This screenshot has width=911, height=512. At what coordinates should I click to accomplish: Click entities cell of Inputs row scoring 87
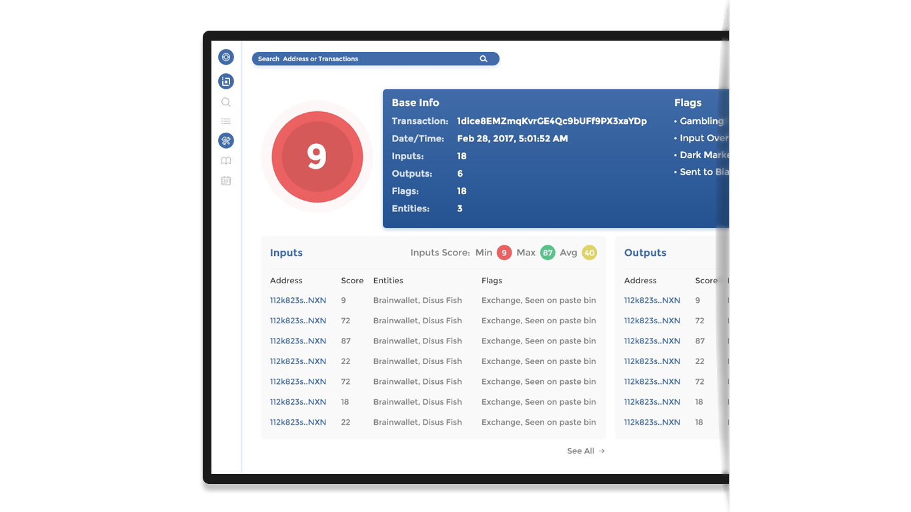click(x=417, y=341)
